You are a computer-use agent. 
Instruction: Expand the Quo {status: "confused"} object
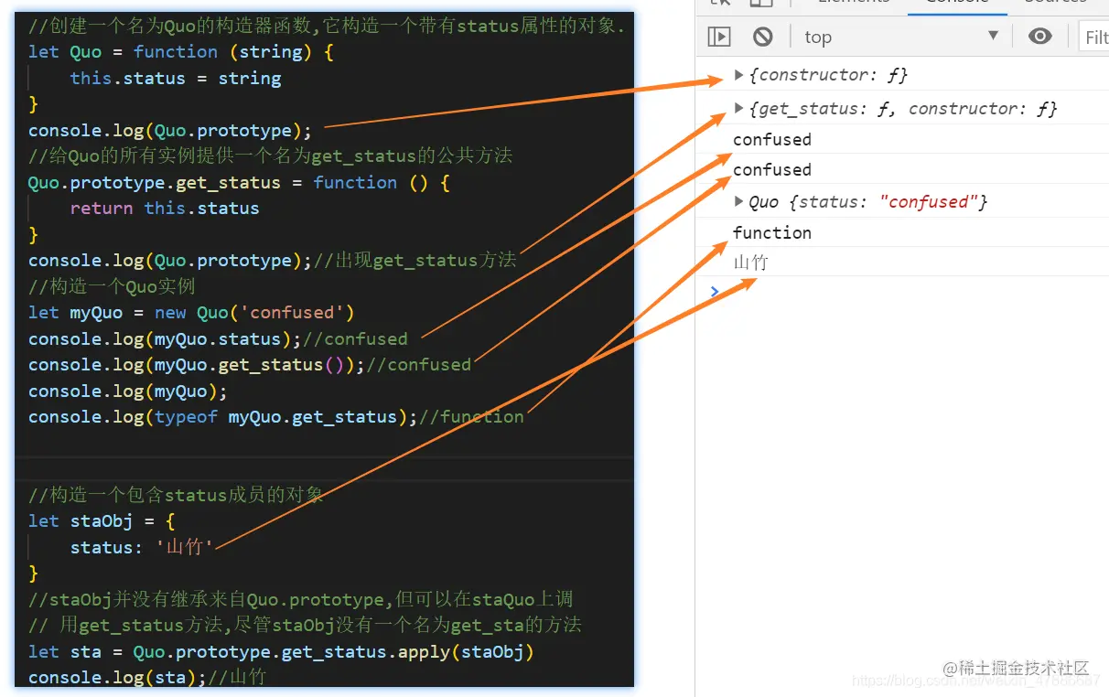(x=739, y=201)
